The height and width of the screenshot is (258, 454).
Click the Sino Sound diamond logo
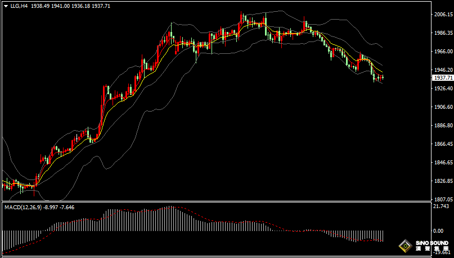(x=404, y=246)
